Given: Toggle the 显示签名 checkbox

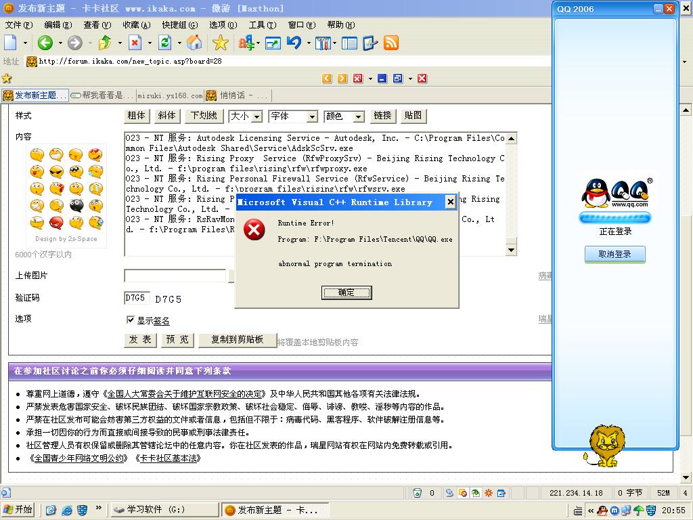Looking at the screenshot, I should pyautogui.click(x=131, y=320).
